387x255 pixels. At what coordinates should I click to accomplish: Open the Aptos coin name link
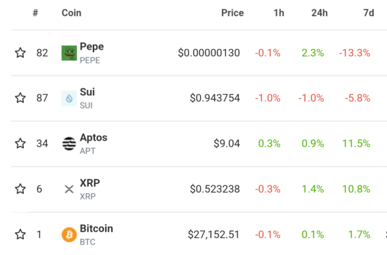pos(94,138)
